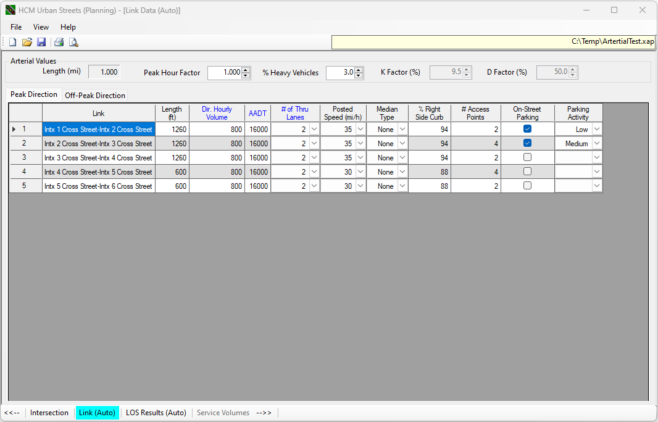Open a file with the folder icon

27,42
